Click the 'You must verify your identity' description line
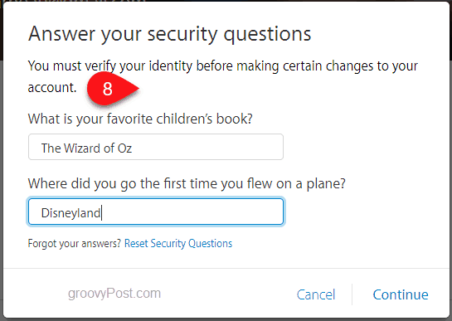Viewport: 452px width, 321px height. coord(223,66)
